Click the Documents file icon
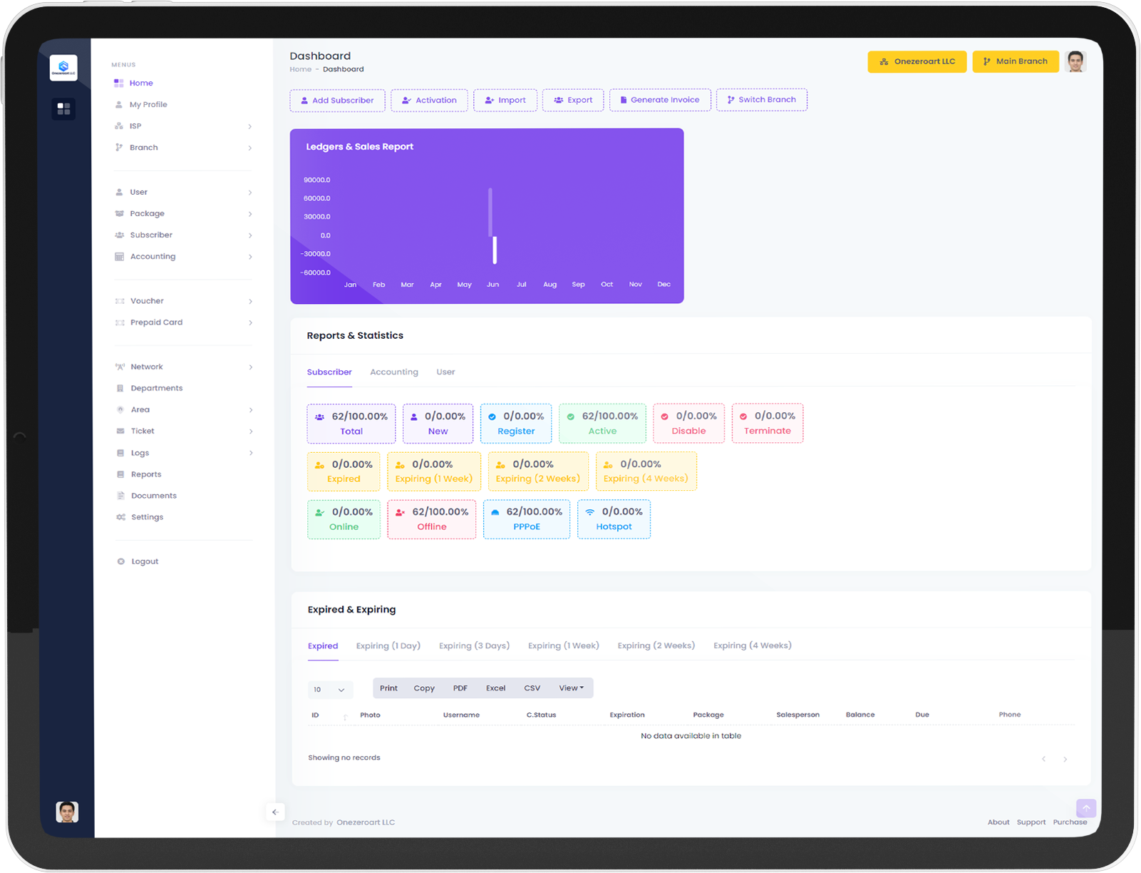 (120, 496)
